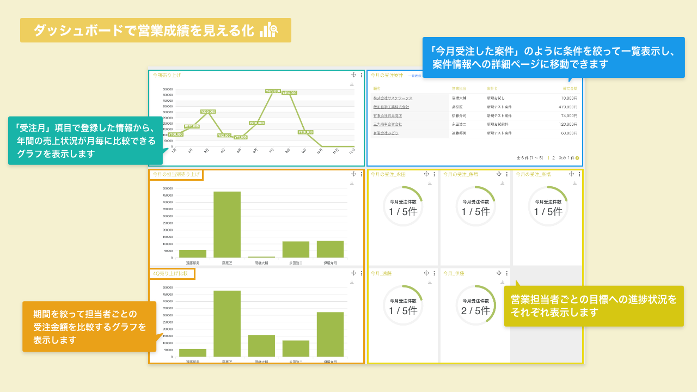The height and width of the screenshot is (392, 697).
Task: Download the 今期売り上げ line chart
Action: click(x=352, y=84)
